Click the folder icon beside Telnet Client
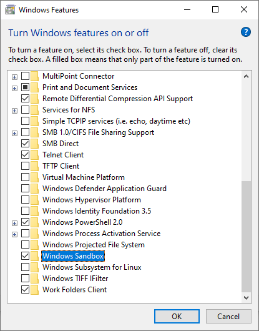 coord(34,155)
